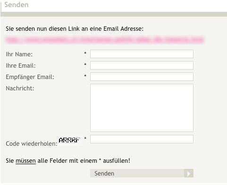Screen dimensions: 227x185
Task: Submit the form with Senden button
Action: (142, 173)
